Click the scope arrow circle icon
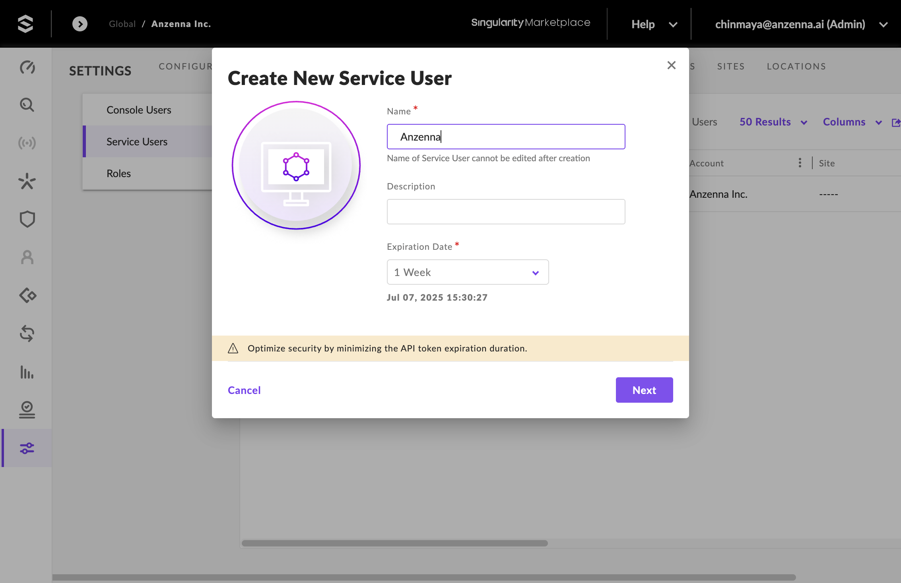The image size is (901, 583). click(x=80, y=24)
